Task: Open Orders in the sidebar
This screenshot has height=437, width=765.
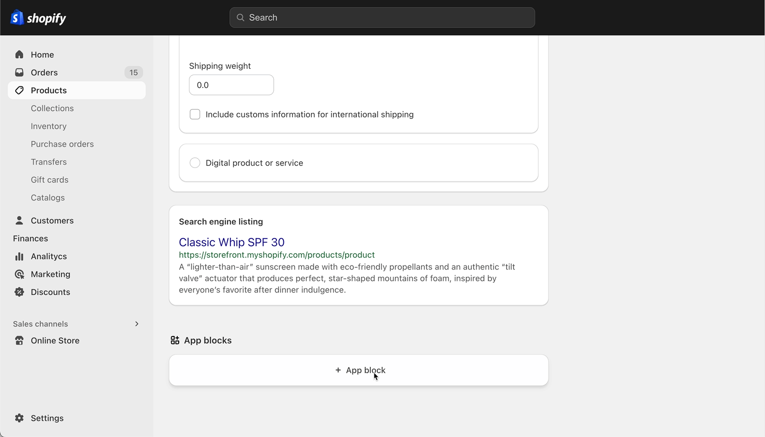Action: (77, 72)
